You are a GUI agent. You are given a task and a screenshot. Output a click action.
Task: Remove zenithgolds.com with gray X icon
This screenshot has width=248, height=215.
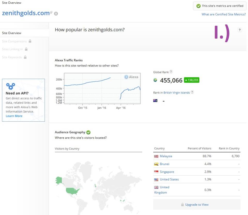(x=56, y=14)
